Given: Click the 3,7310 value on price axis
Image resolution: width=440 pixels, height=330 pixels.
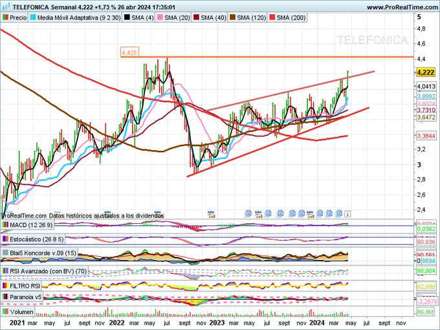Looking at the screenshot, I should (426, 110).
